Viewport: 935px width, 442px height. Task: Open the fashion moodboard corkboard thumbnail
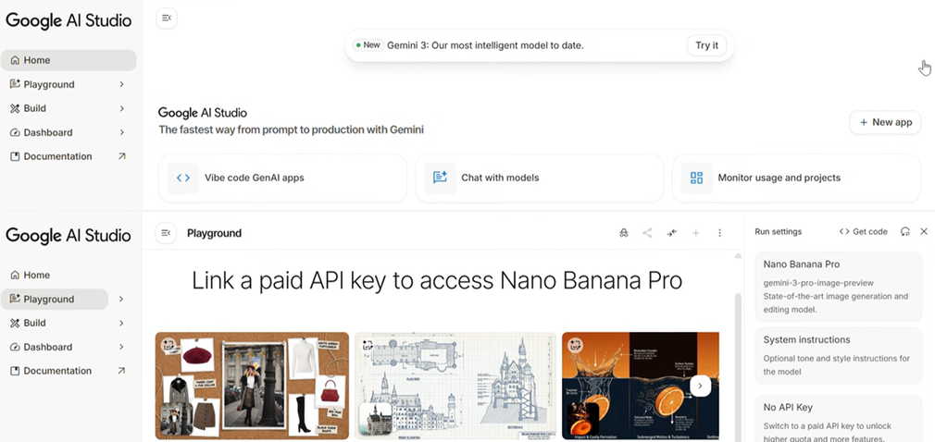click(x=252, y=386)
